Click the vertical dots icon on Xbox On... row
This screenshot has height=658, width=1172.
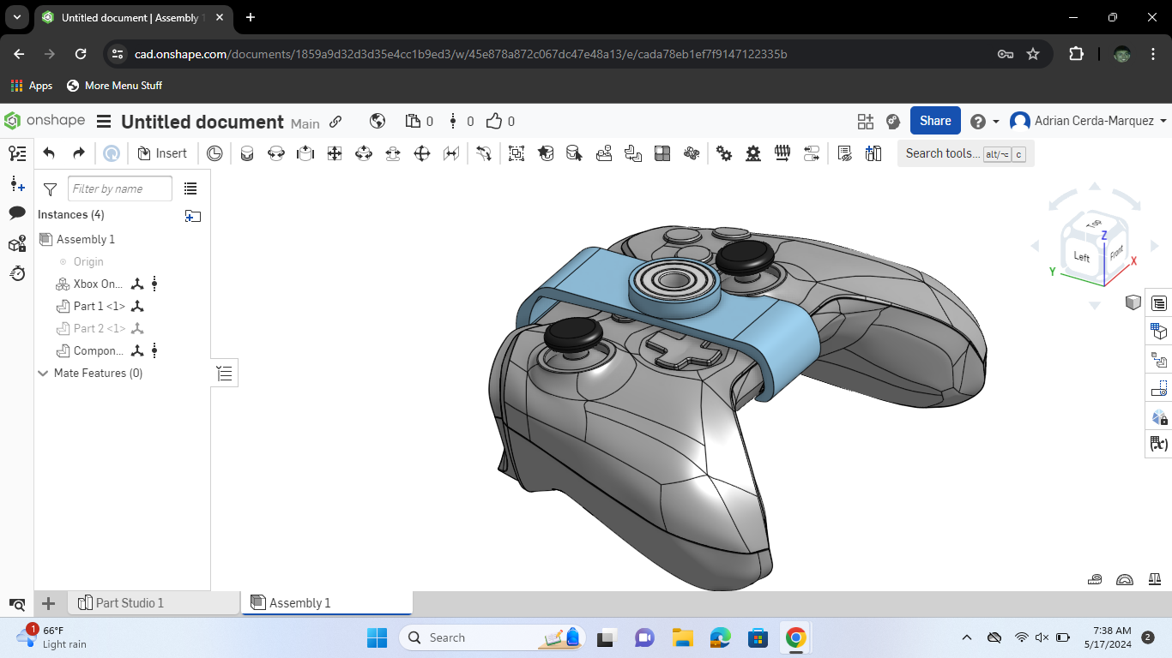click(154, 284)
